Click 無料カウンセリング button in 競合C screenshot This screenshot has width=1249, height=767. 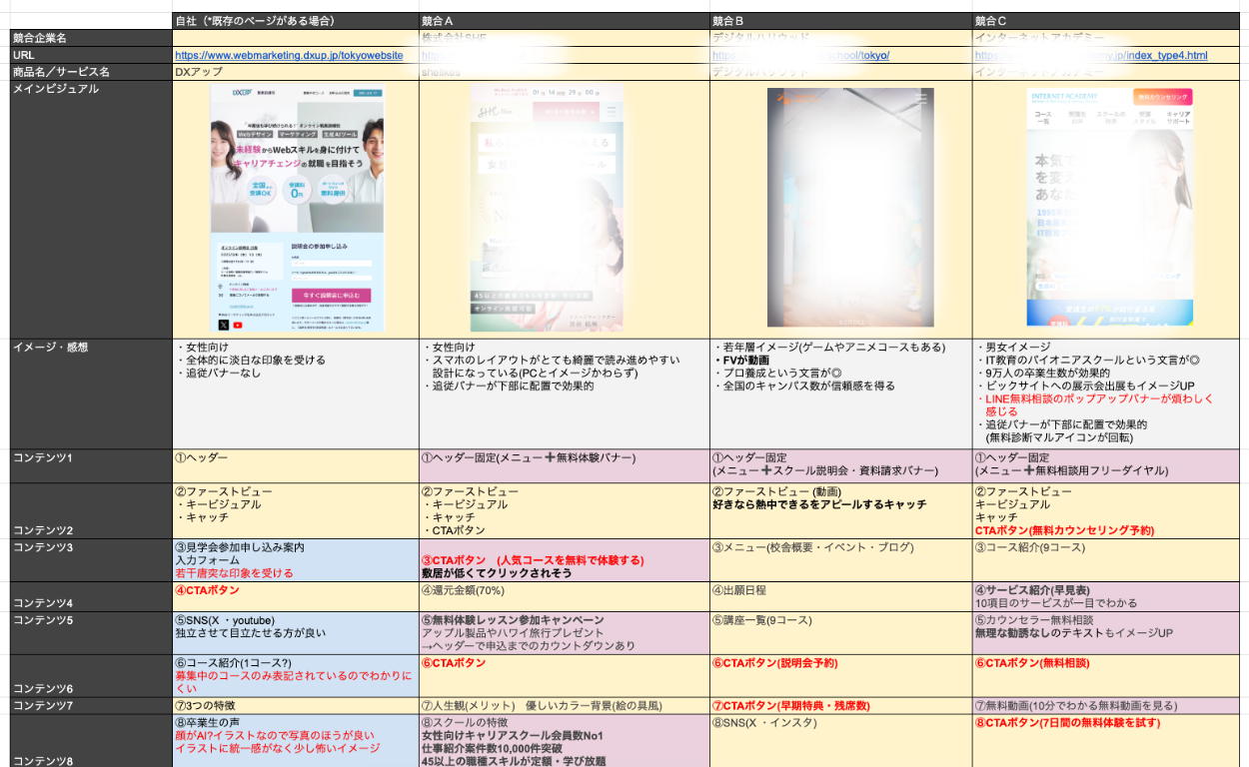pos(1162,98)
